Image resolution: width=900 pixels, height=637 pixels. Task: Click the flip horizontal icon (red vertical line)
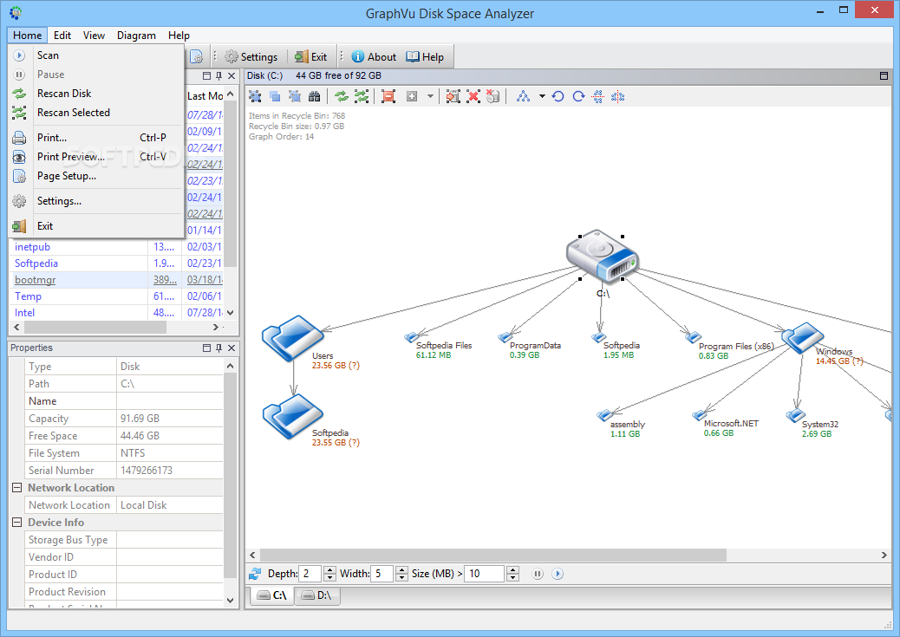pyautogui.click(x=617, y=96)
